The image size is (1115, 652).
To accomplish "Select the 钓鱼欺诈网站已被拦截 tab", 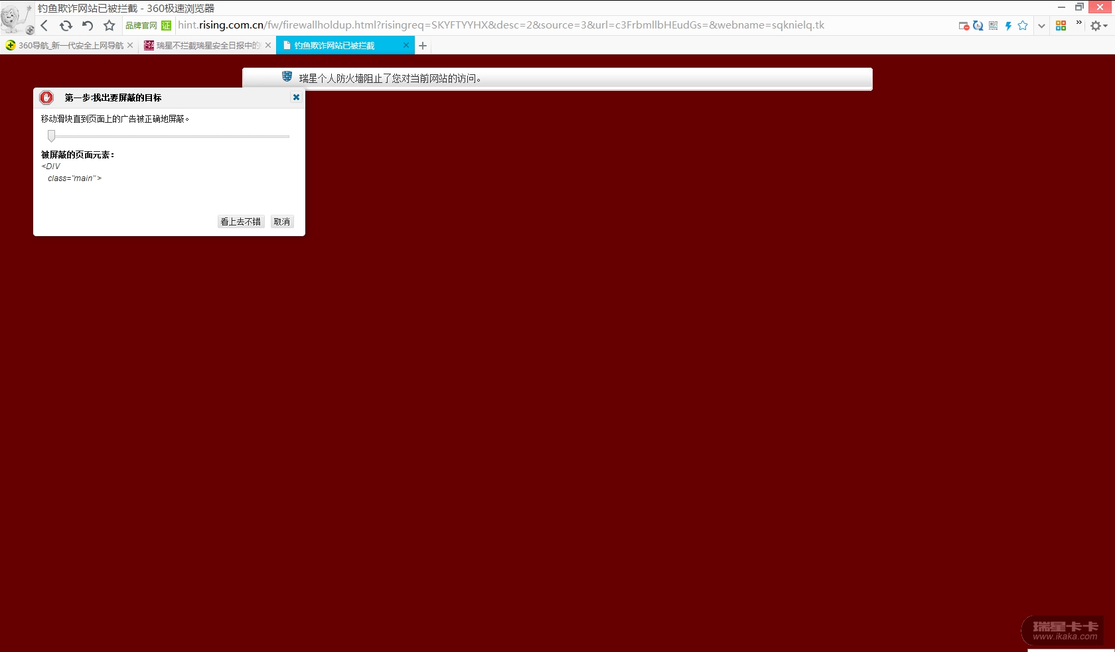I will (x=345, y=45).
